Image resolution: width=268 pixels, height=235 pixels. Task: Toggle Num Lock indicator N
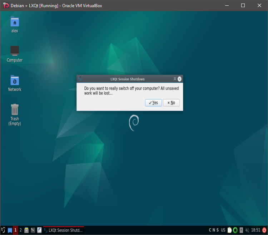point(214,230)
